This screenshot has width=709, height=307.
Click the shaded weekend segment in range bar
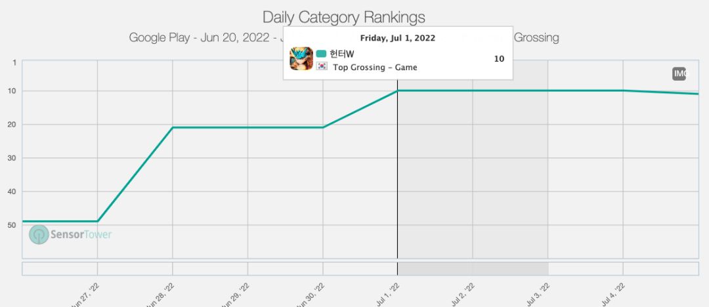coord(473,269)
